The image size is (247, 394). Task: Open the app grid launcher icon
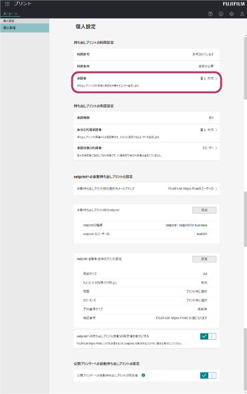[7, 4]
